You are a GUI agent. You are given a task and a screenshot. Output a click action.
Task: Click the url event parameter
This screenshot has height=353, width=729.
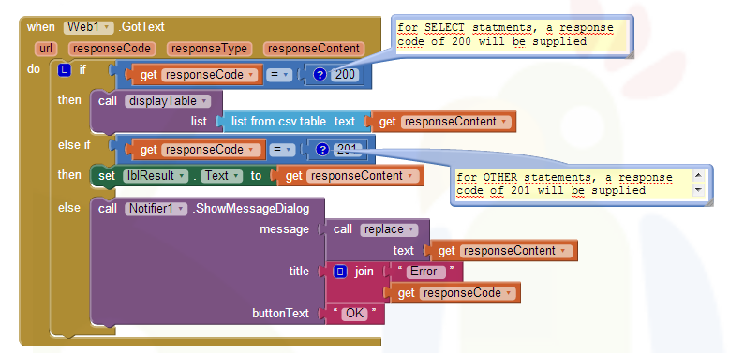pos(46,49)
